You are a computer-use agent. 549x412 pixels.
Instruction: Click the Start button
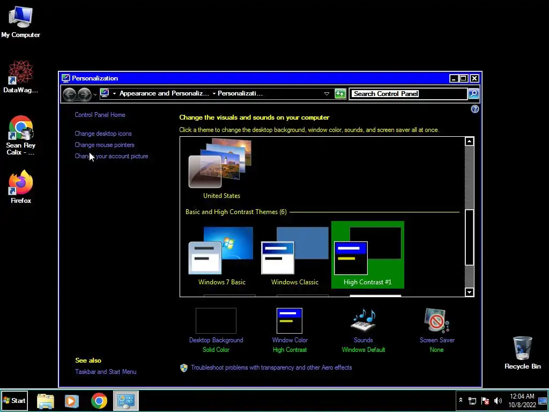click(14, 400)
